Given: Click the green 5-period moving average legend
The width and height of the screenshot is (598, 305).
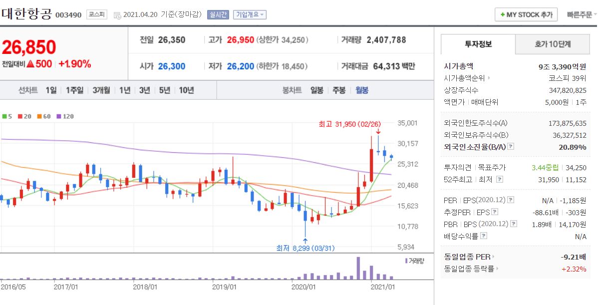Looking at the screenshot, I should [x=7, y=116].
